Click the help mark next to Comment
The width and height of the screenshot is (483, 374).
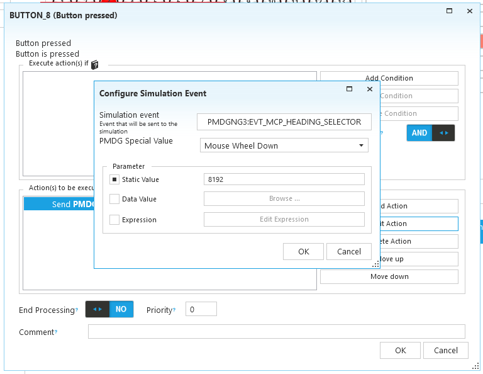55,332
